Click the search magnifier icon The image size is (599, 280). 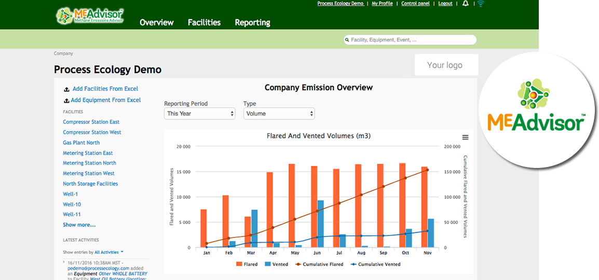(x=347, y=40)
